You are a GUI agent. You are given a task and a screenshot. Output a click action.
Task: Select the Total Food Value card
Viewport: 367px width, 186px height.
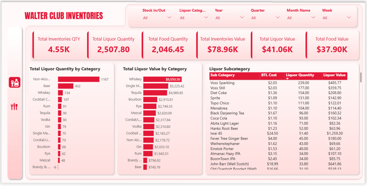(332, 45)
